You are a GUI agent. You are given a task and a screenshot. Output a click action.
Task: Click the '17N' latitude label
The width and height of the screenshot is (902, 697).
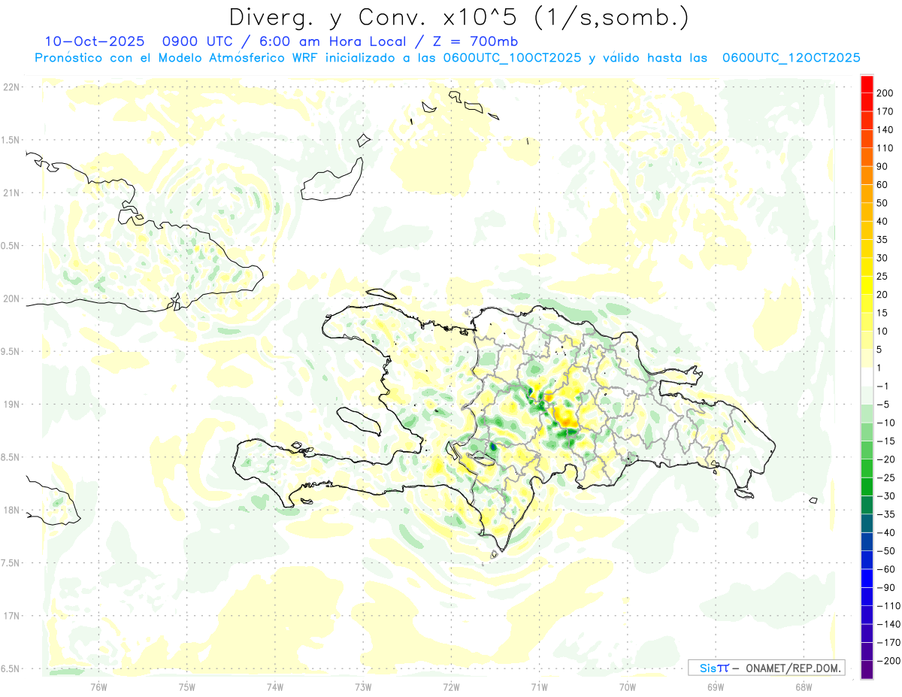(11, 616)
